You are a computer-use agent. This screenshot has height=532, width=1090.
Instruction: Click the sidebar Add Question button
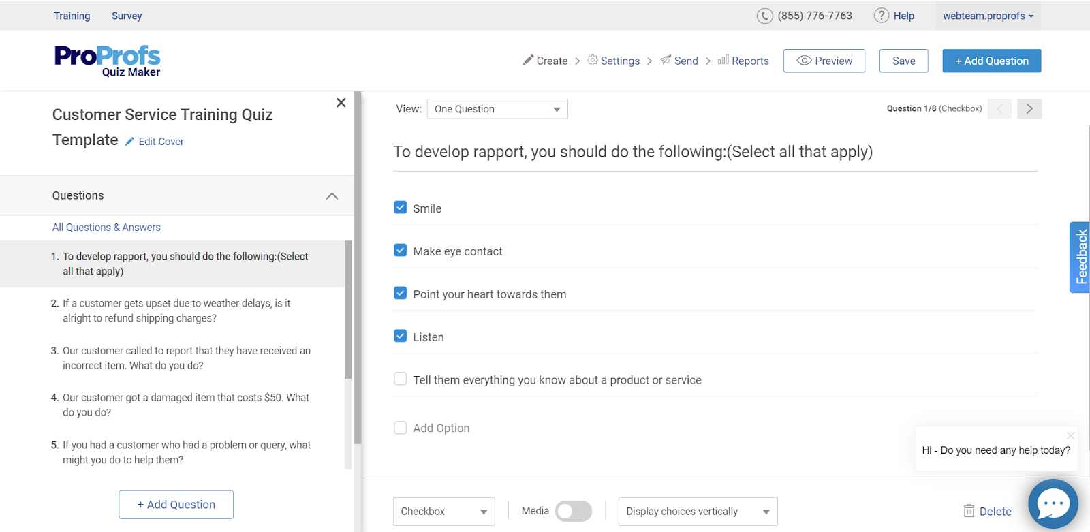(x=176, y=505)
